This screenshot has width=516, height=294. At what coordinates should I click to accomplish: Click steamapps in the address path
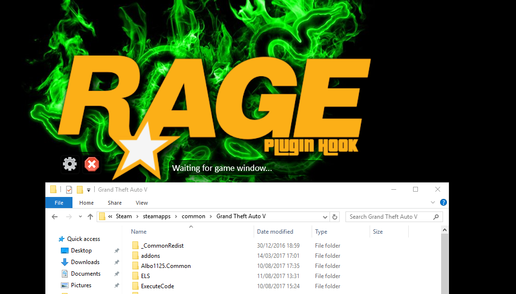157,216
